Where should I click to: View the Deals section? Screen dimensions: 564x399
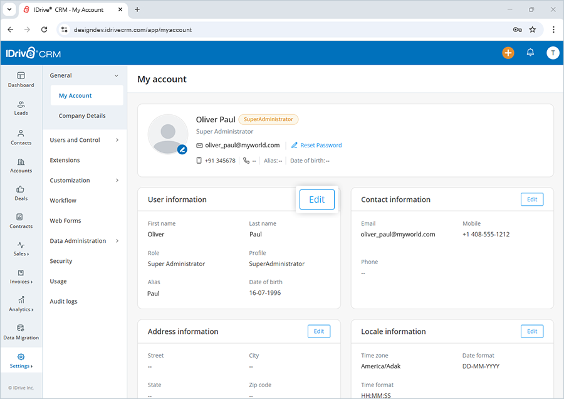pos(21,193)
